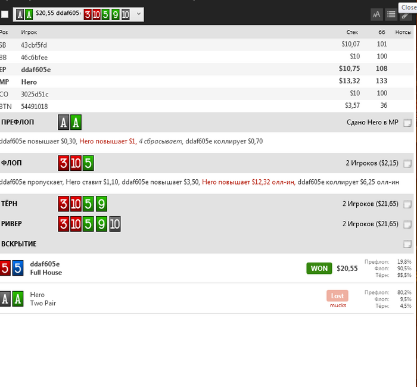Click the green ace card in ПРЕФЛОП row
The width and height of the screenshot is (417, 387).
coord(76,122)
